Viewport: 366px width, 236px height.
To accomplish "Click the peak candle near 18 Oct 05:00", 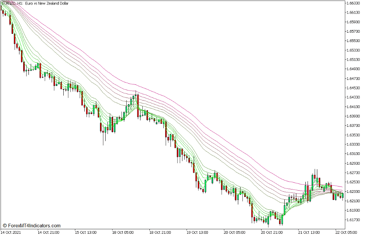I will (135, 98).
